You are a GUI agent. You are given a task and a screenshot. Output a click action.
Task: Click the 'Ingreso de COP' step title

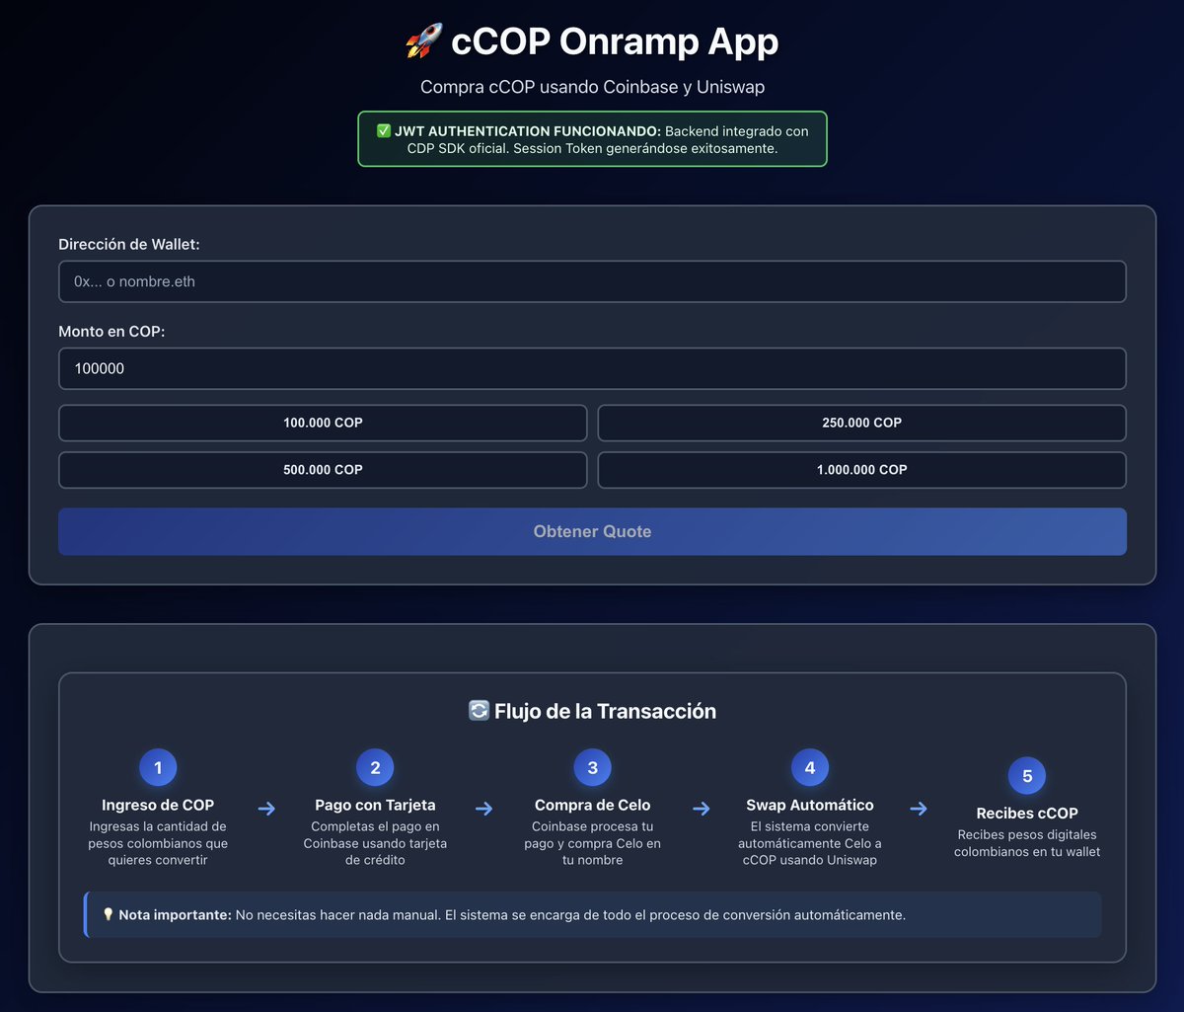click(x=158, y=805)
